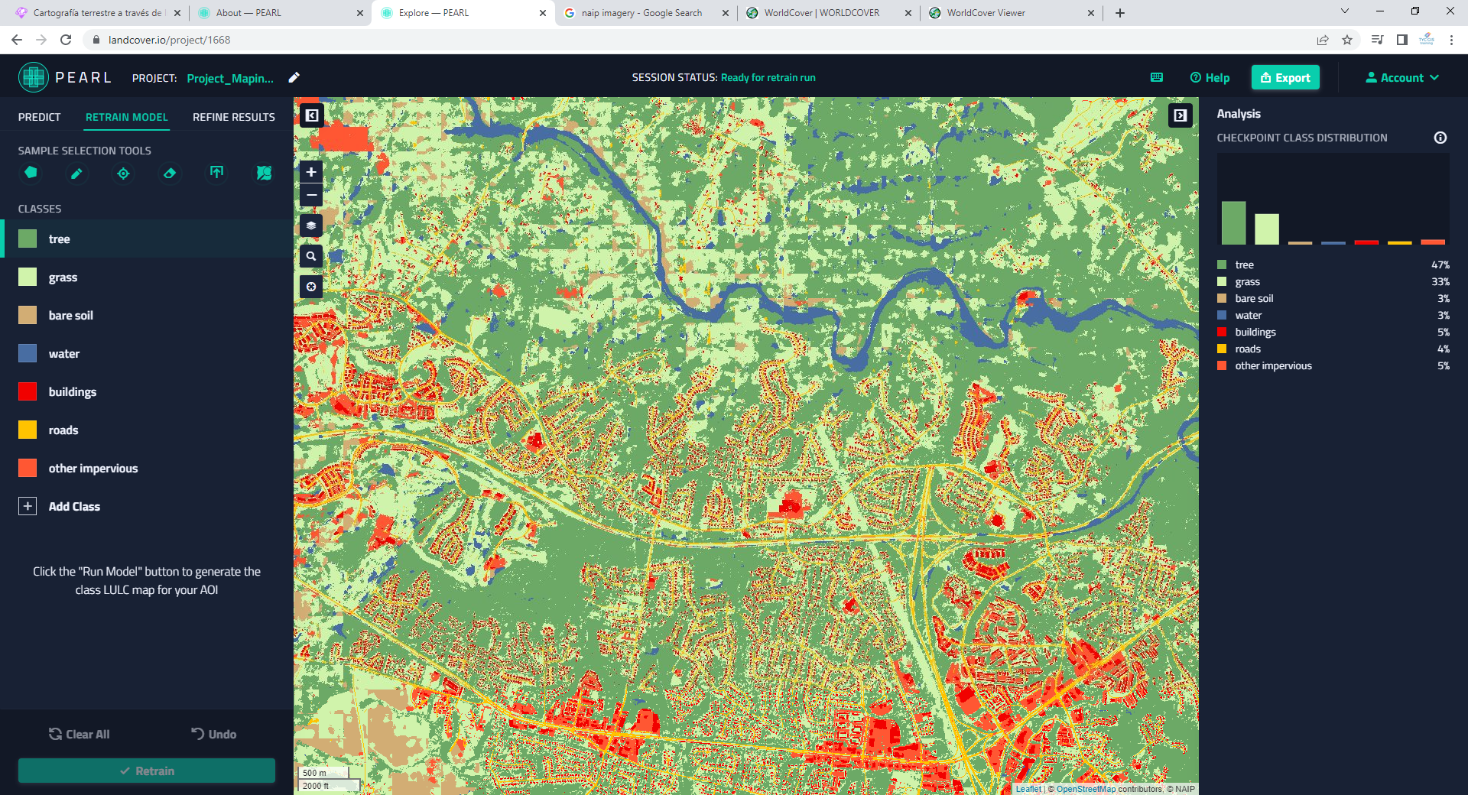Open the checkpoint class distribution info icon

pos(1440,138)
